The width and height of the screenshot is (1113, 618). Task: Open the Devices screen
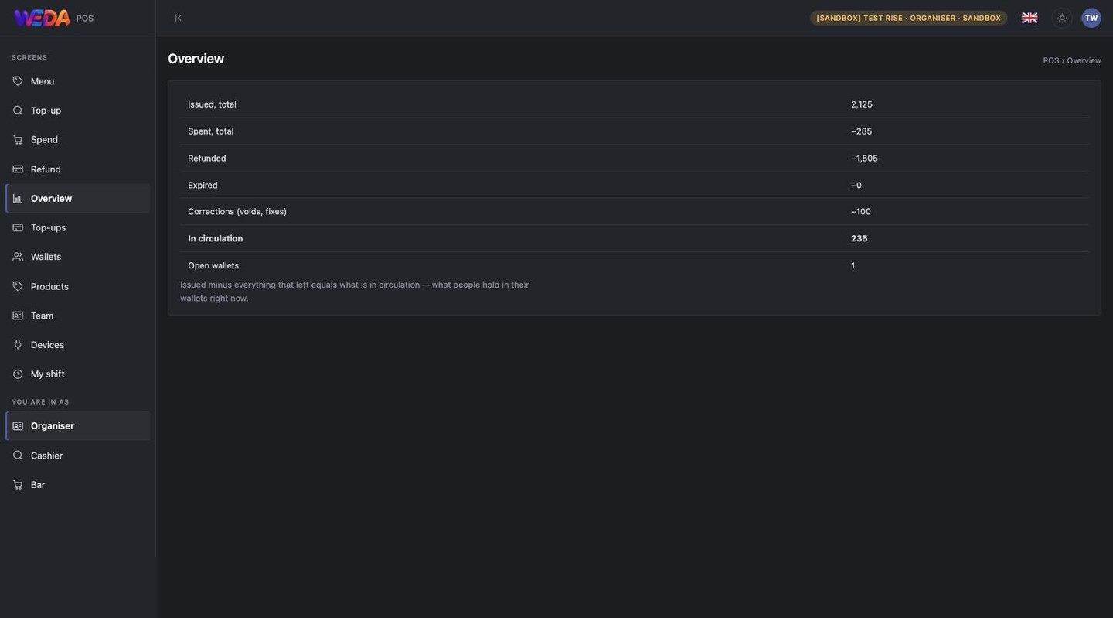pos(77,345)
